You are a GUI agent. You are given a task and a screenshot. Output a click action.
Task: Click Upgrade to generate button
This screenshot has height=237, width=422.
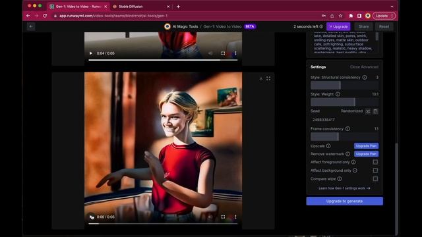pyautogui.click(x=344, y=201)
